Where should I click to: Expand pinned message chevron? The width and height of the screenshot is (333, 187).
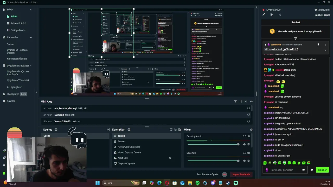325,50
